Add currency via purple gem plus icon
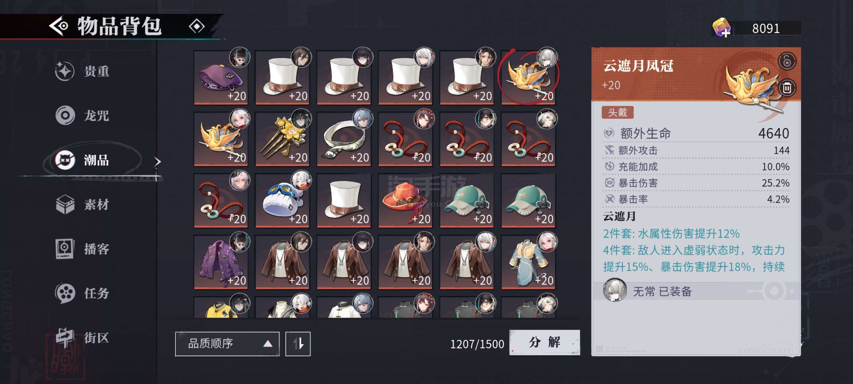 pos(722,28)
